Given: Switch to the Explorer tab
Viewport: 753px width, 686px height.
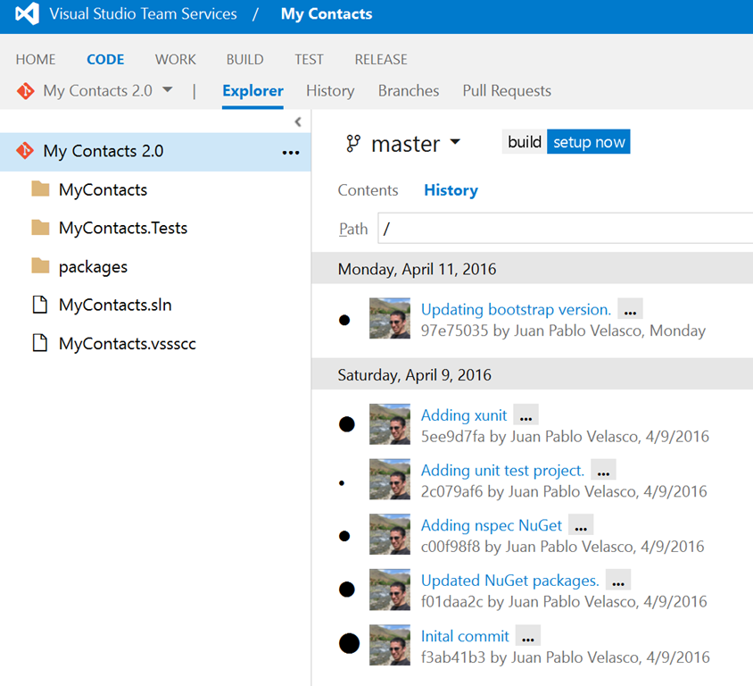Looking at the screenshot, I should (x=252, y=91).
